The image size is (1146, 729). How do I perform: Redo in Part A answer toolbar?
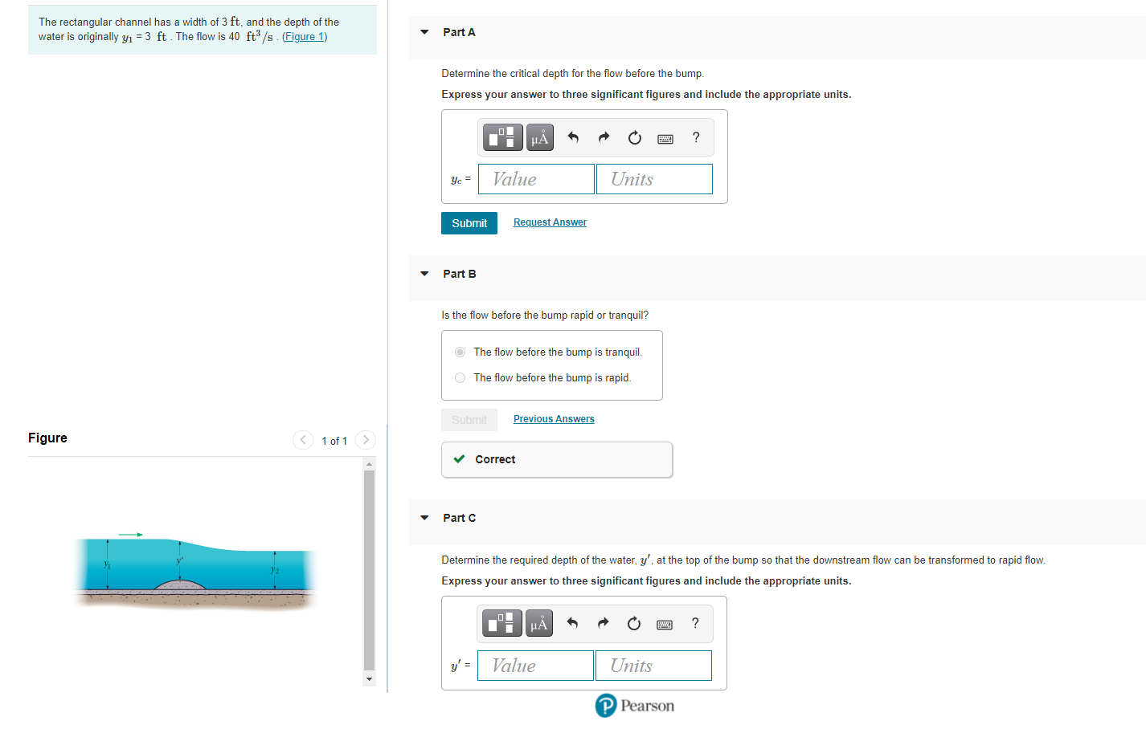604,137
